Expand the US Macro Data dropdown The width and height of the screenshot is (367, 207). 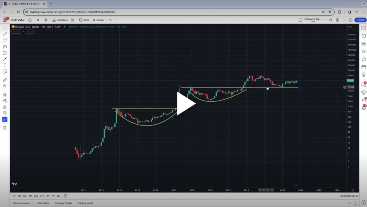[324, 20]
